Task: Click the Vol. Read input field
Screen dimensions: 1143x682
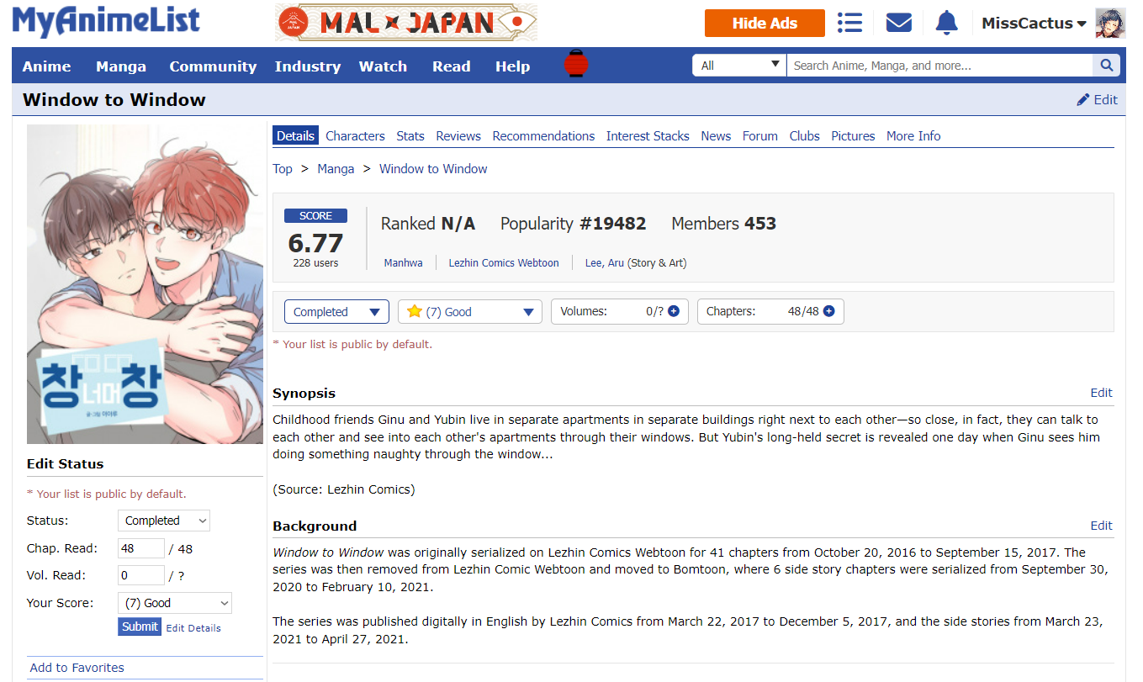Action: click(x=141, y=576)
